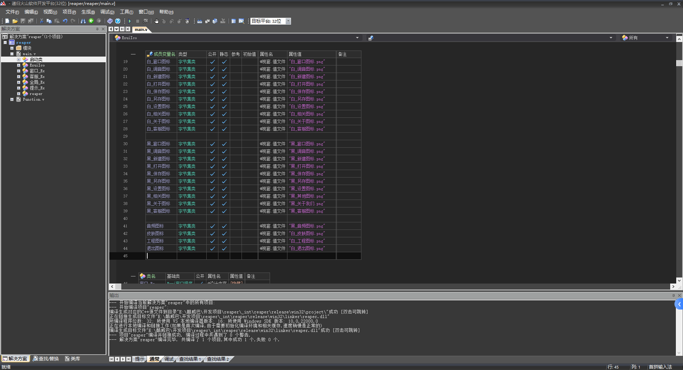This screenshot has height=370, width=683.
Task: Open the 生成 menu
Action: 88,12
